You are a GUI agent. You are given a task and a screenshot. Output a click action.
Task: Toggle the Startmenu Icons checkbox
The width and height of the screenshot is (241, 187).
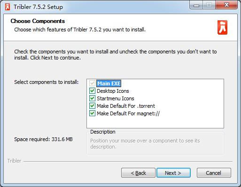[x=92, y=98]
